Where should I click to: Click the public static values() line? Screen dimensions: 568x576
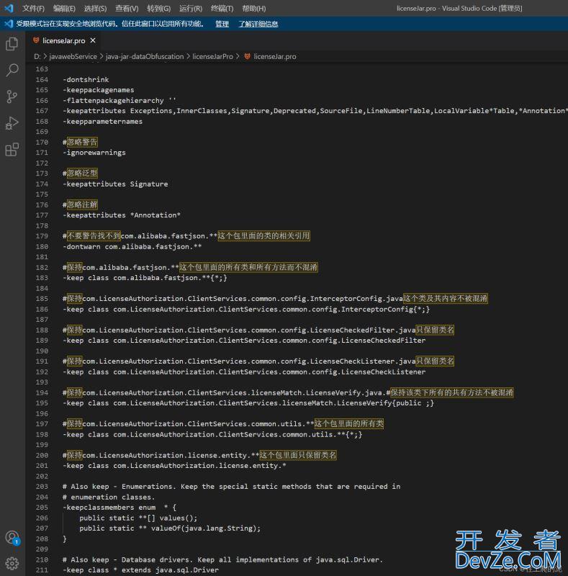tap(138, 518)
